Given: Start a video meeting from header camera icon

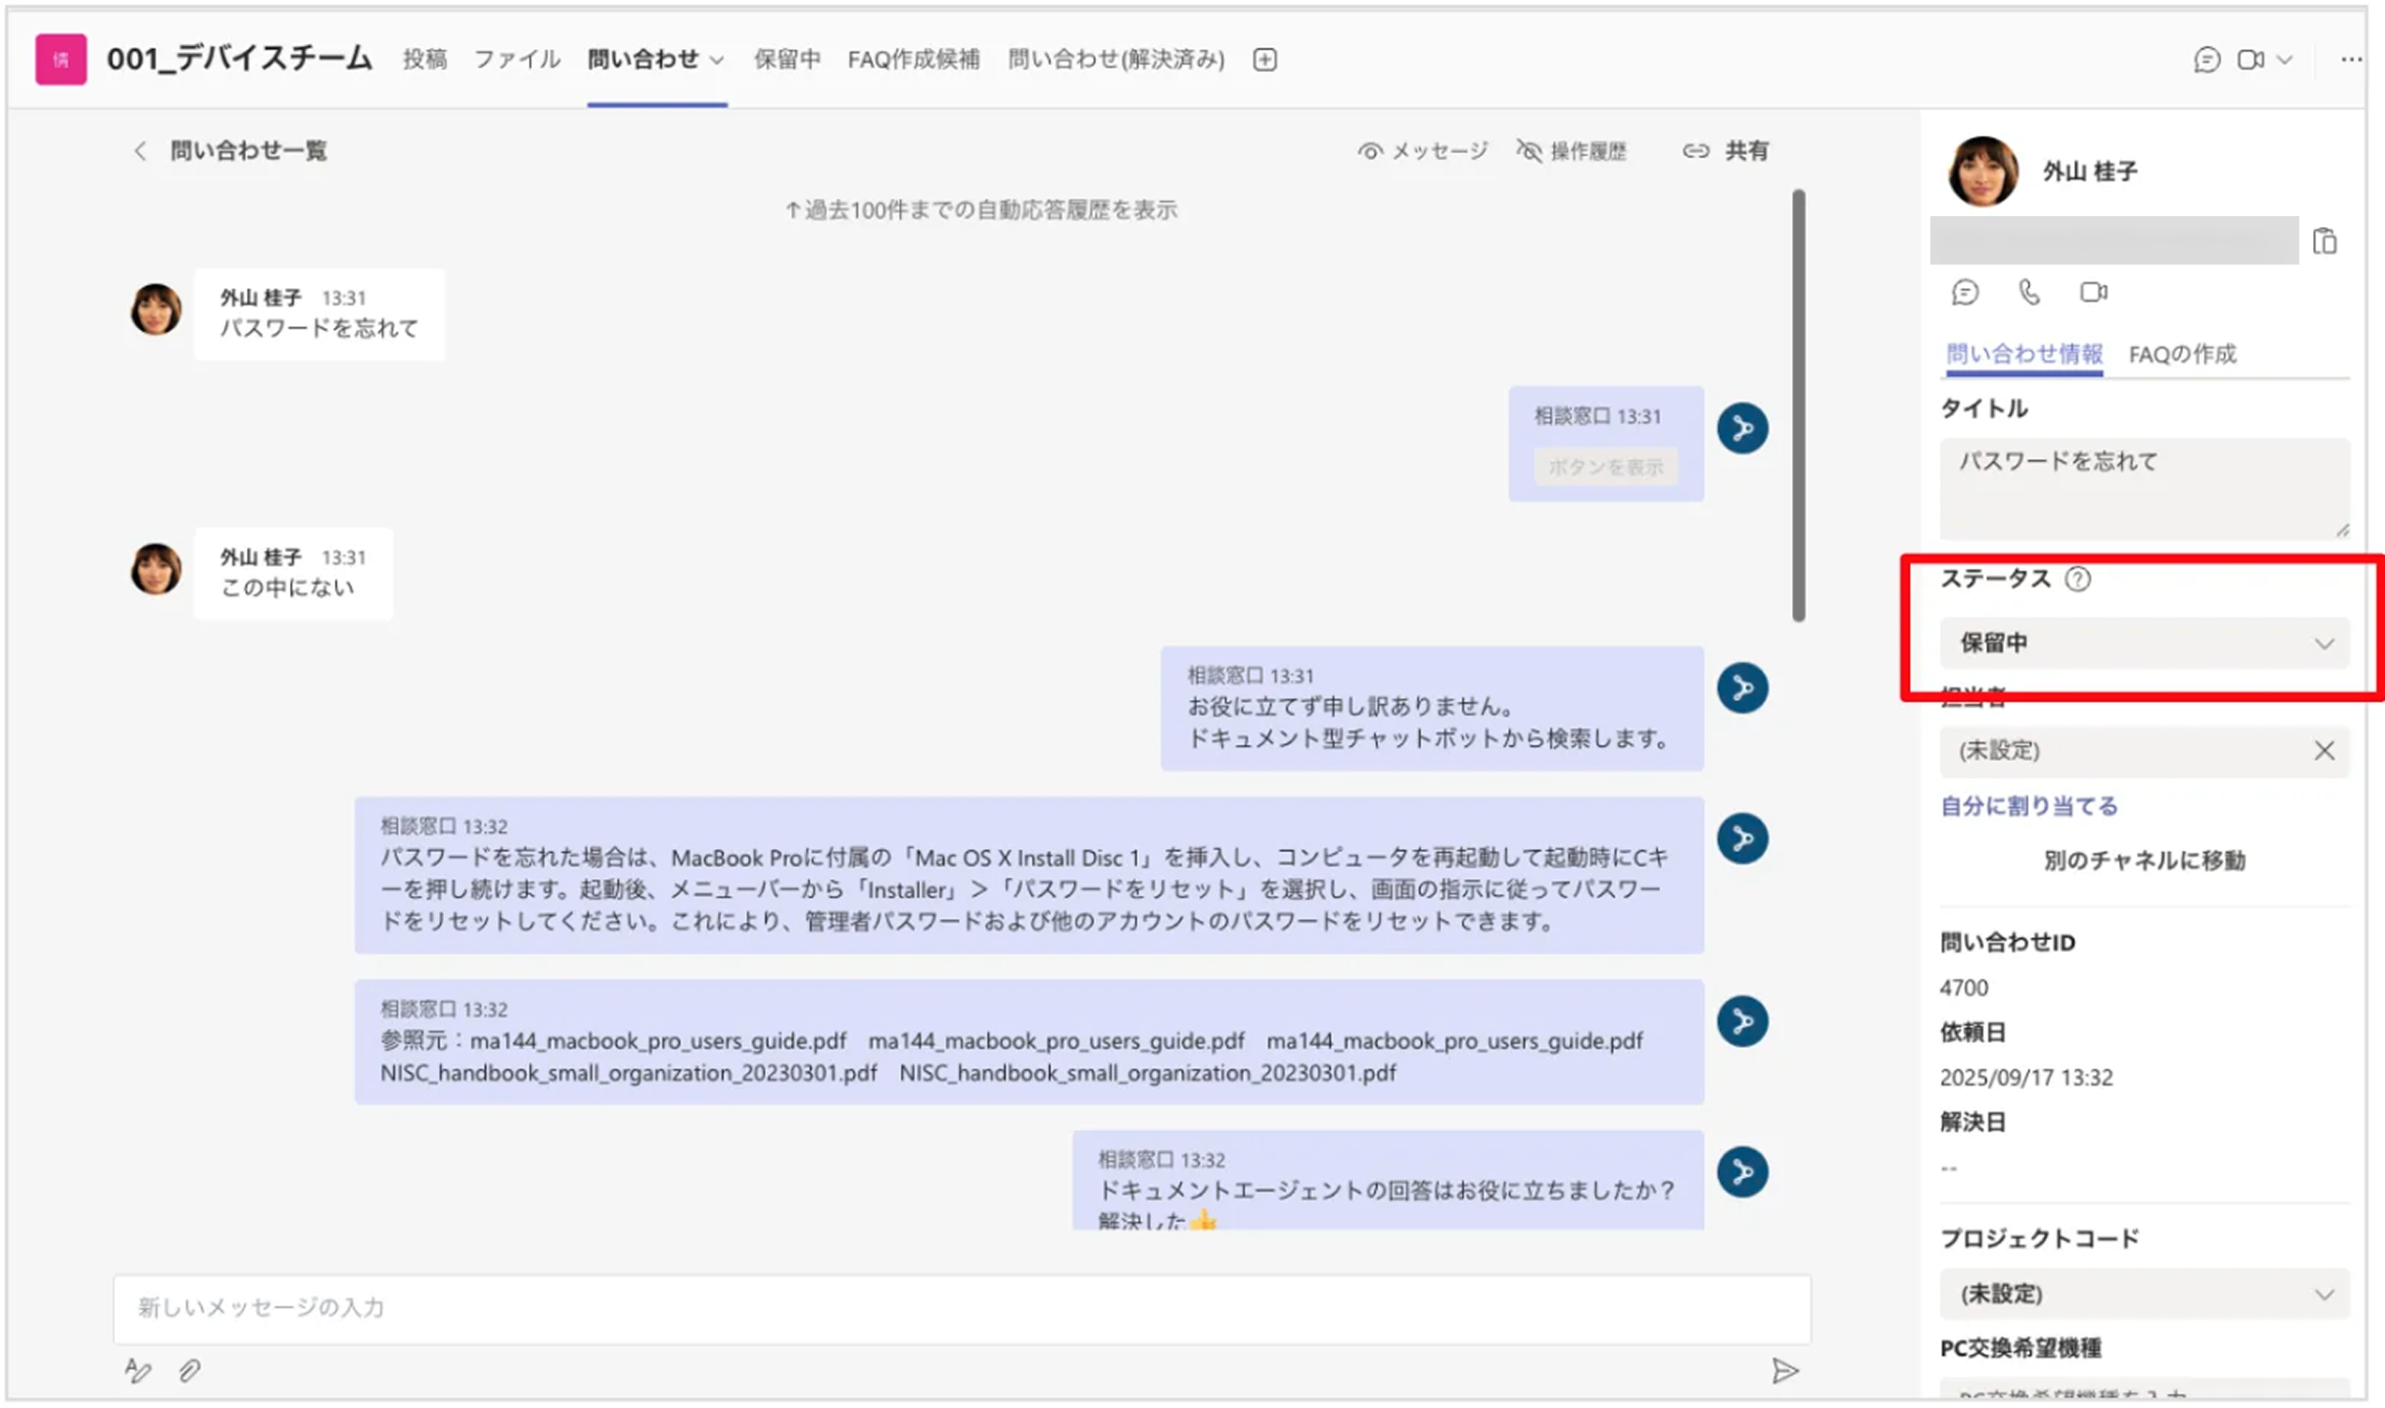Looking at the screenshot, I should [x=2250, y=60].
